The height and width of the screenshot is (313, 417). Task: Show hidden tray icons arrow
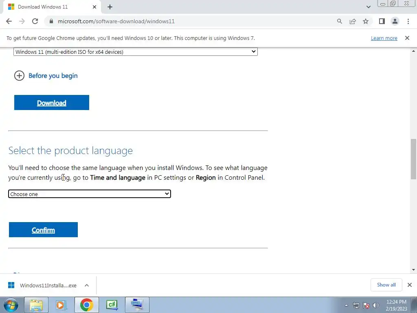tap(346, 305)
